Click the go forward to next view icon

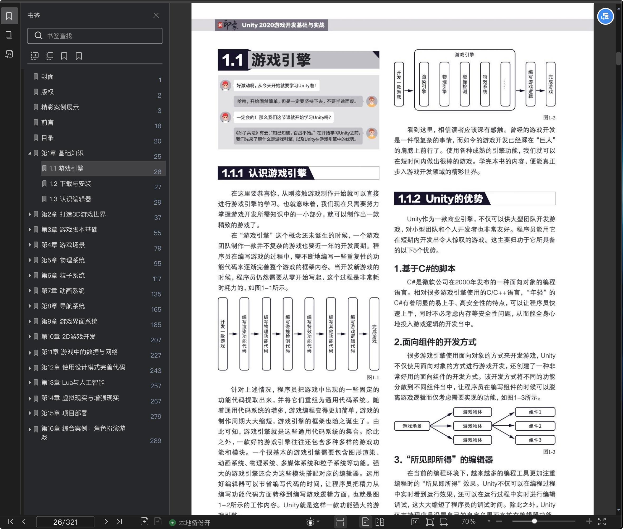158,522
